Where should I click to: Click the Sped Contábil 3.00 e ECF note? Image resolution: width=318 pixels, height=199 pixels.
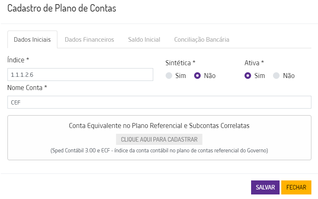click(159, 151)
